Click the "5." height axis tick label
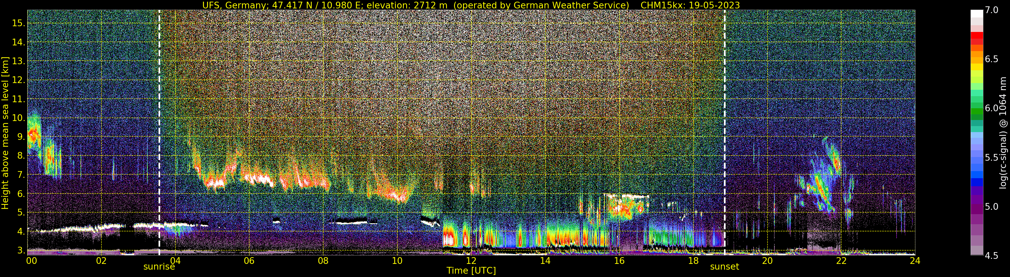 click(x=21, y=212)
